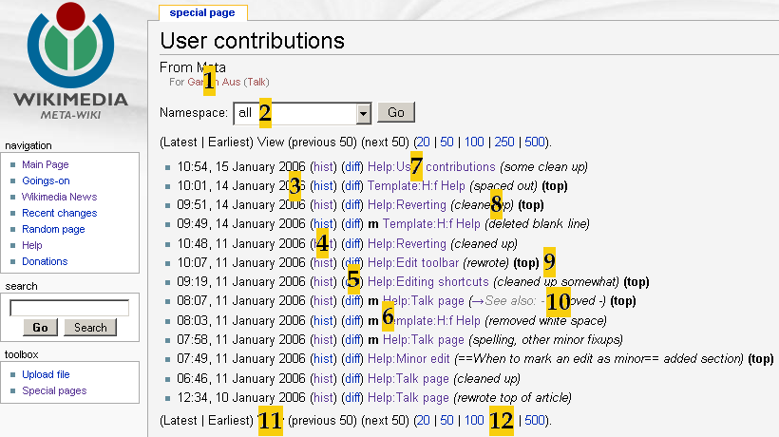Open hist for the 09:51, 14 January edit
This screenshot has height=437, width=779.
tap(323, 204)
